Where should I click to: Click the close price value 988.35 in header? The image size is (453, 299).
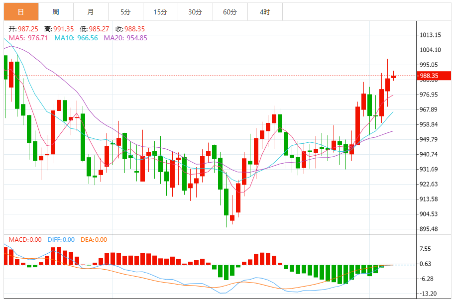point(134,29)
